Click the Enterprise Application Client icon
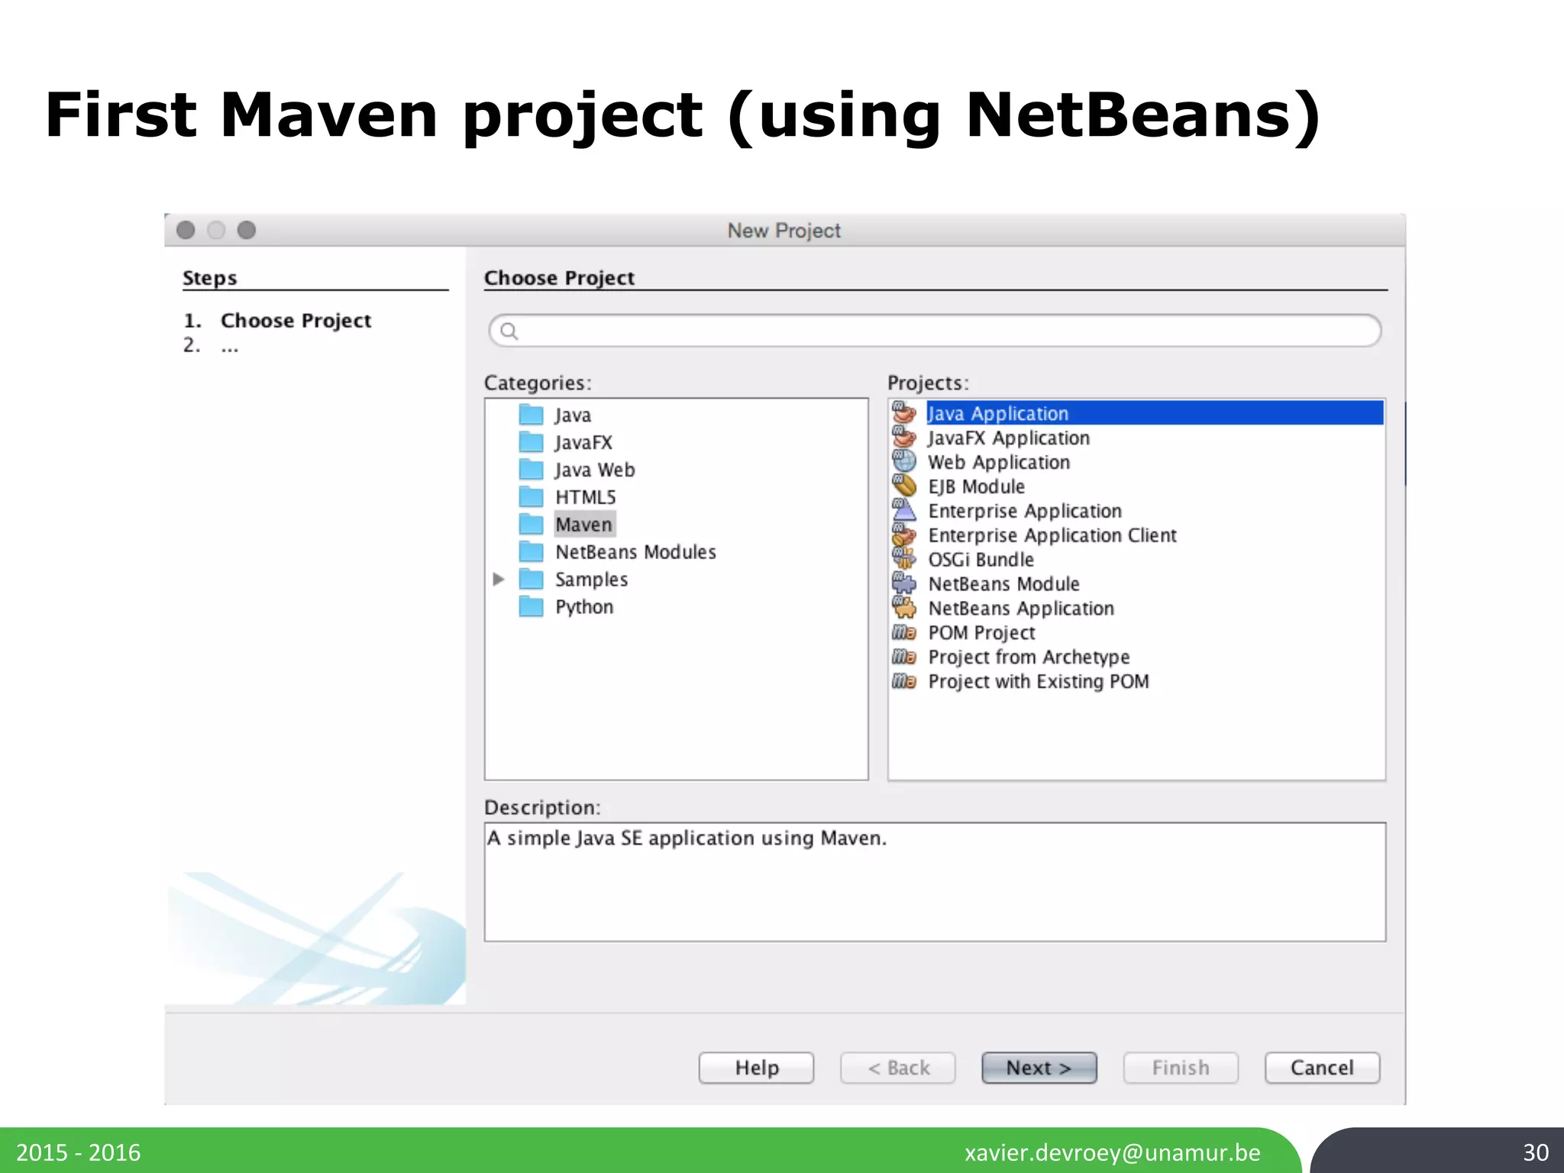Screen dimensions: 1564x1173 click(x=904, y=535)
